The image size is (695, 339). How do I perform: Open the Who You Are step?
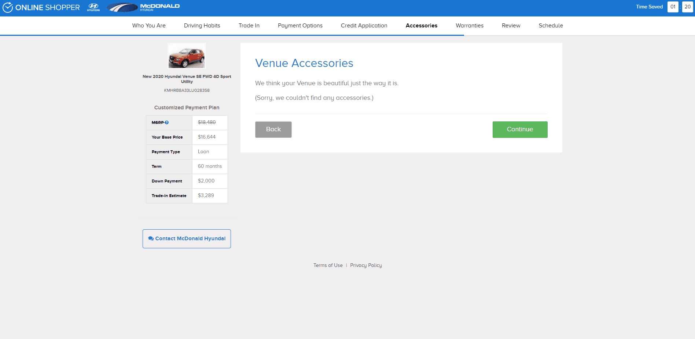[x=149, y=26]
